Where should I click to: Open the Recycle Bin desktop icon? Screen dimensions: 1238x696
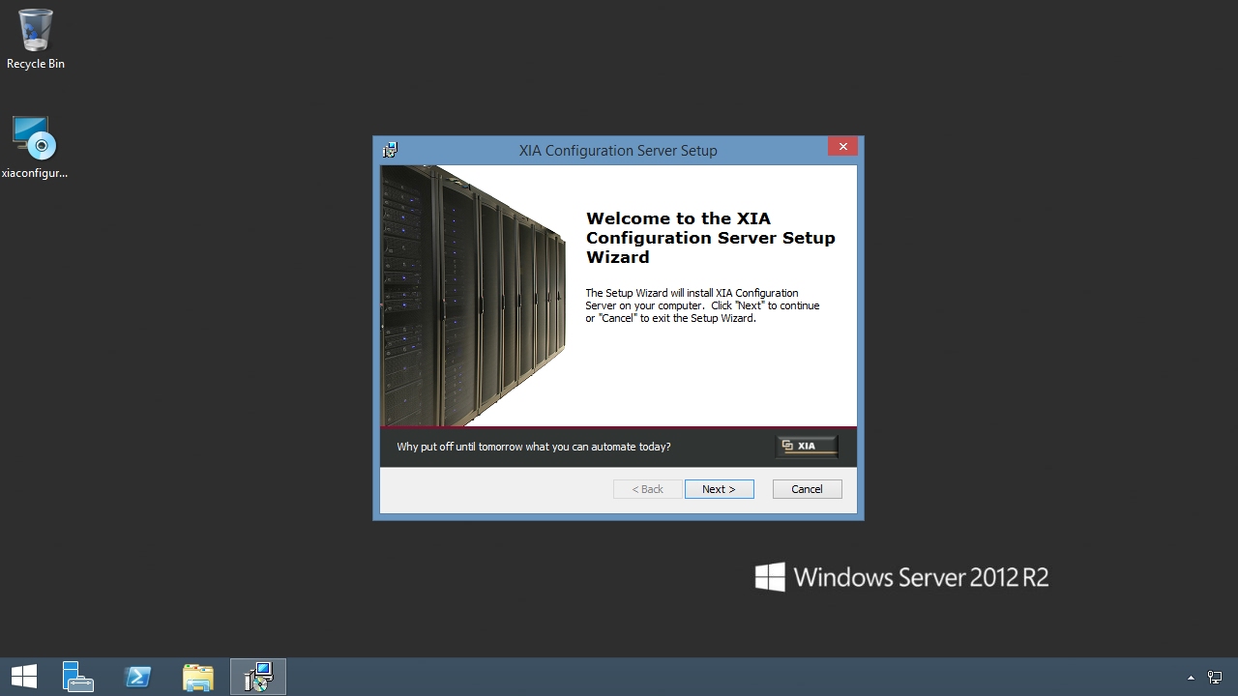pos(35,40)
